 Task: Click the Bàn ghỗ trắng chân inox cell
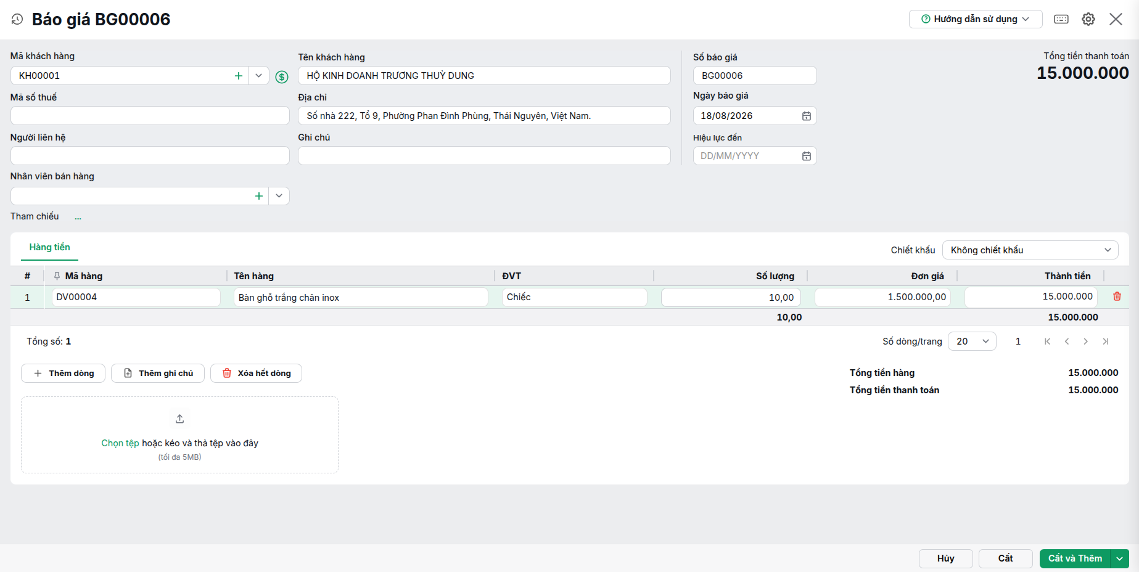pyautogui.click(x=361, y=297)
